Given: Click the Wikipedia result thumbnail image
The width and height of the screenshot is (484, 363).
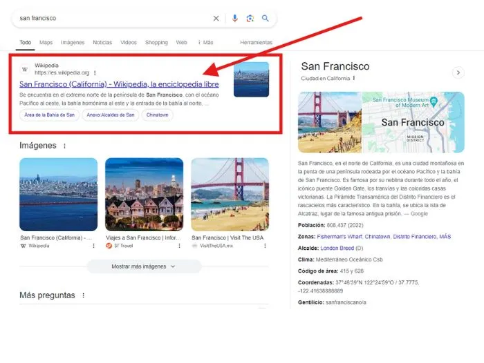Looking at the screenshot, I should (251, 79).
